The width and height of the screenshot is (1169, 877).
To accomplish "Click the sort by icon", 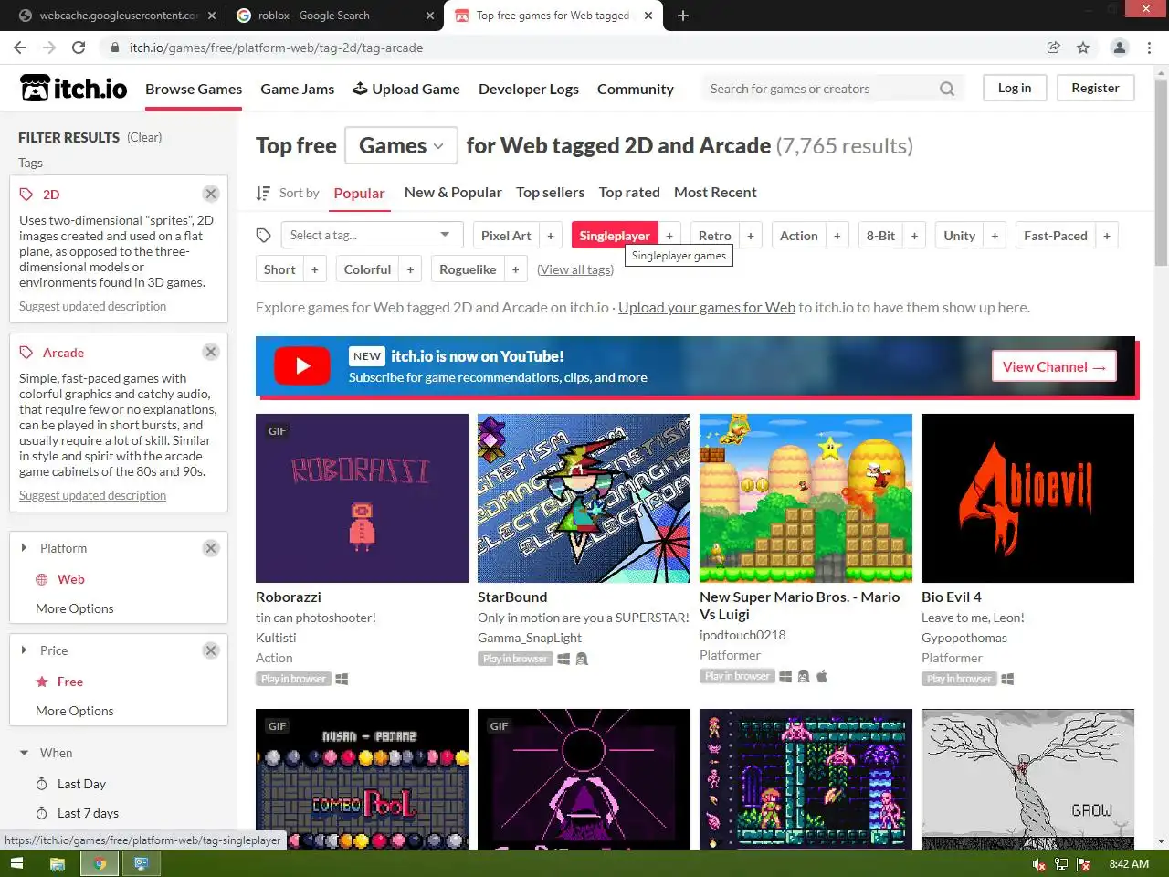I will pos(263,193).
